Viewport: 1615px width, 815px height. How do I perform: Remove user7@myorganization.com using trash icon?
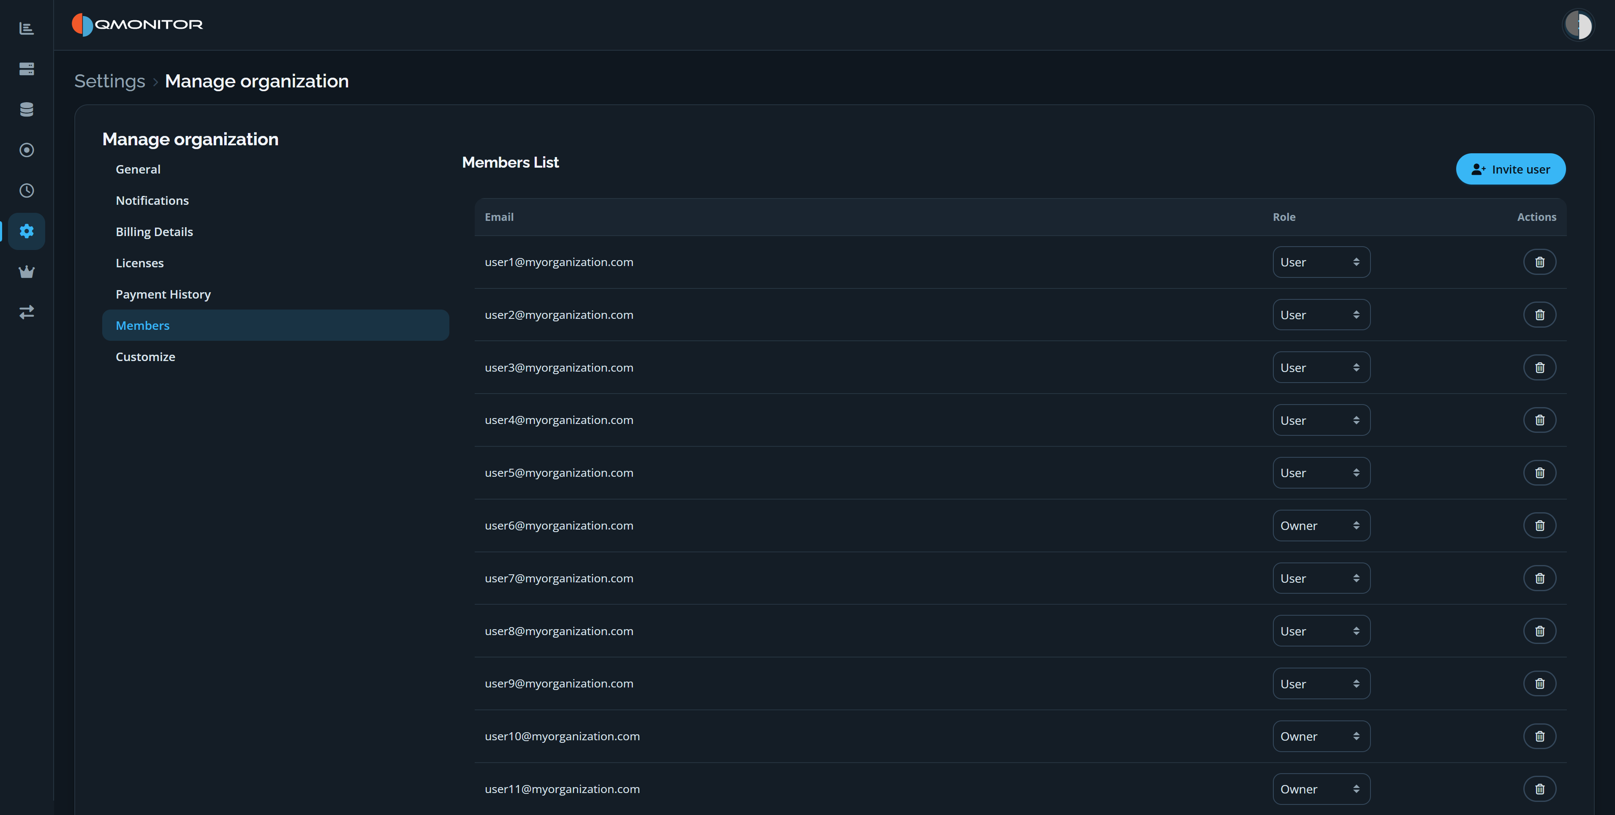pyautogui.click(x=1540, y=578)
